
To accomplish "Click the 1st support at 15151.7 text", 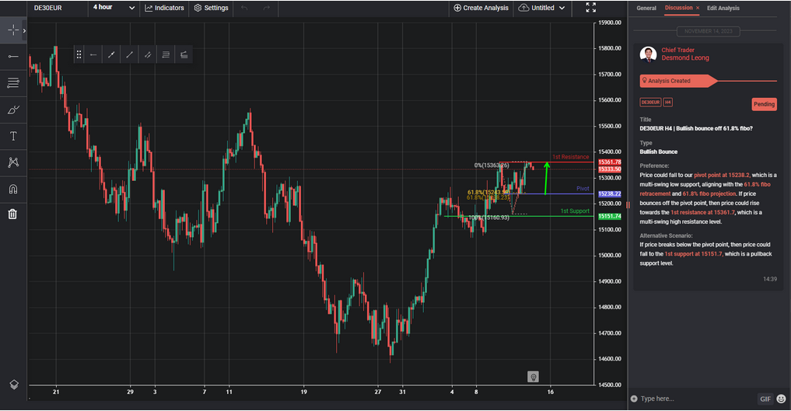I will point(694,254).
